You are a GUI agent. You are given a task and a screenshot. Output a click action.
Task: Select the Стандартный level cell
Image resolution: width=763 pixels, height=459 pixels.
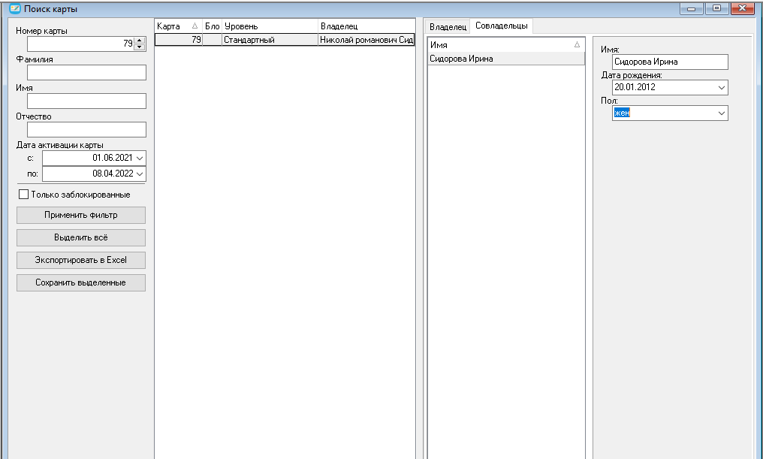coord(270,40)
